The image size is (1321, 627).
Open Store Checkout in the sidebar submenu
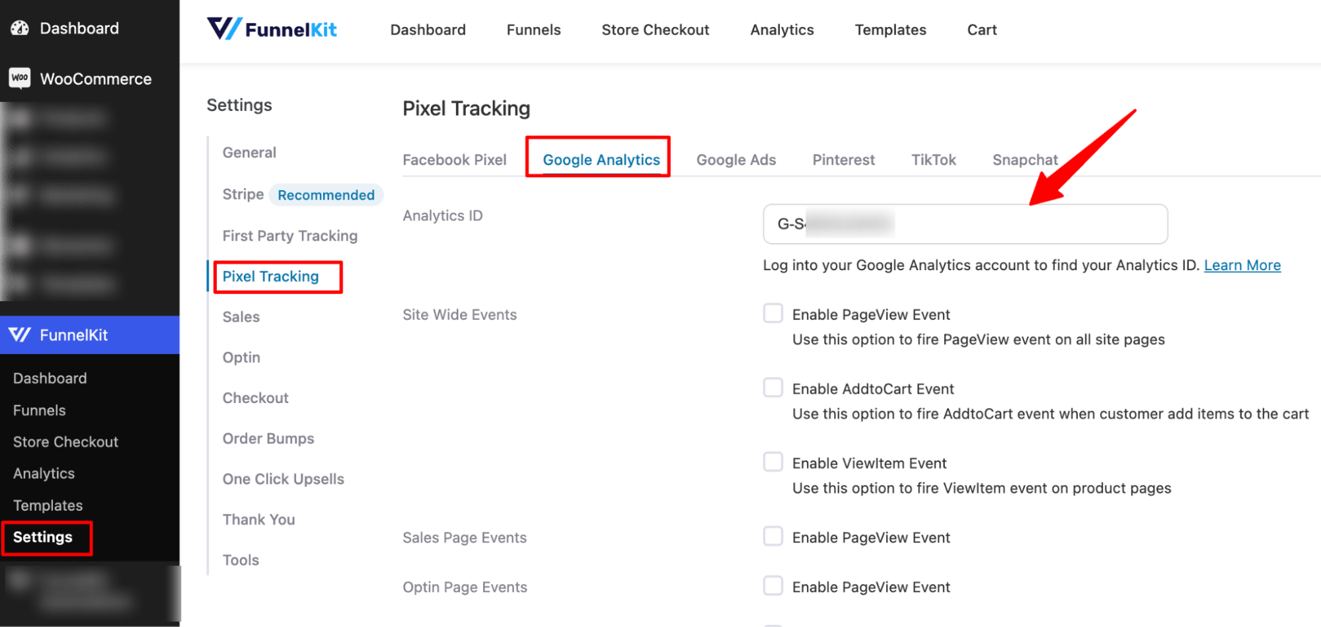pos(65,442)
